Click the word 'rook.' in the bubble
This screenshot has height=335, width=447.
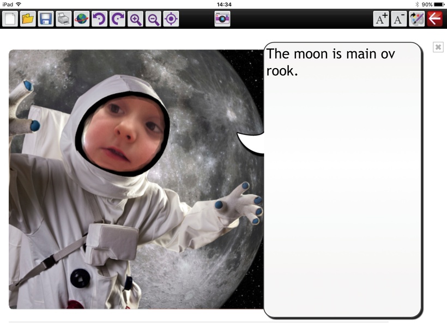tap(282, 71)
